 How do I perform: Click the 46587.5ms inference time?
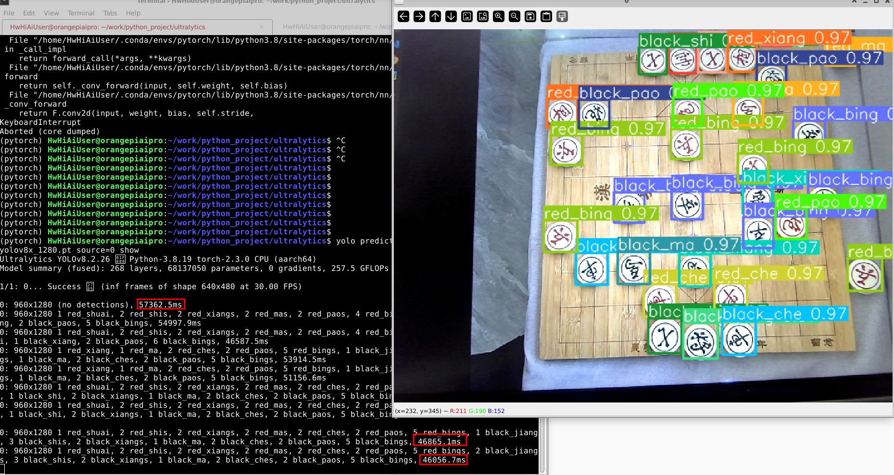click(x=247, y=341)
